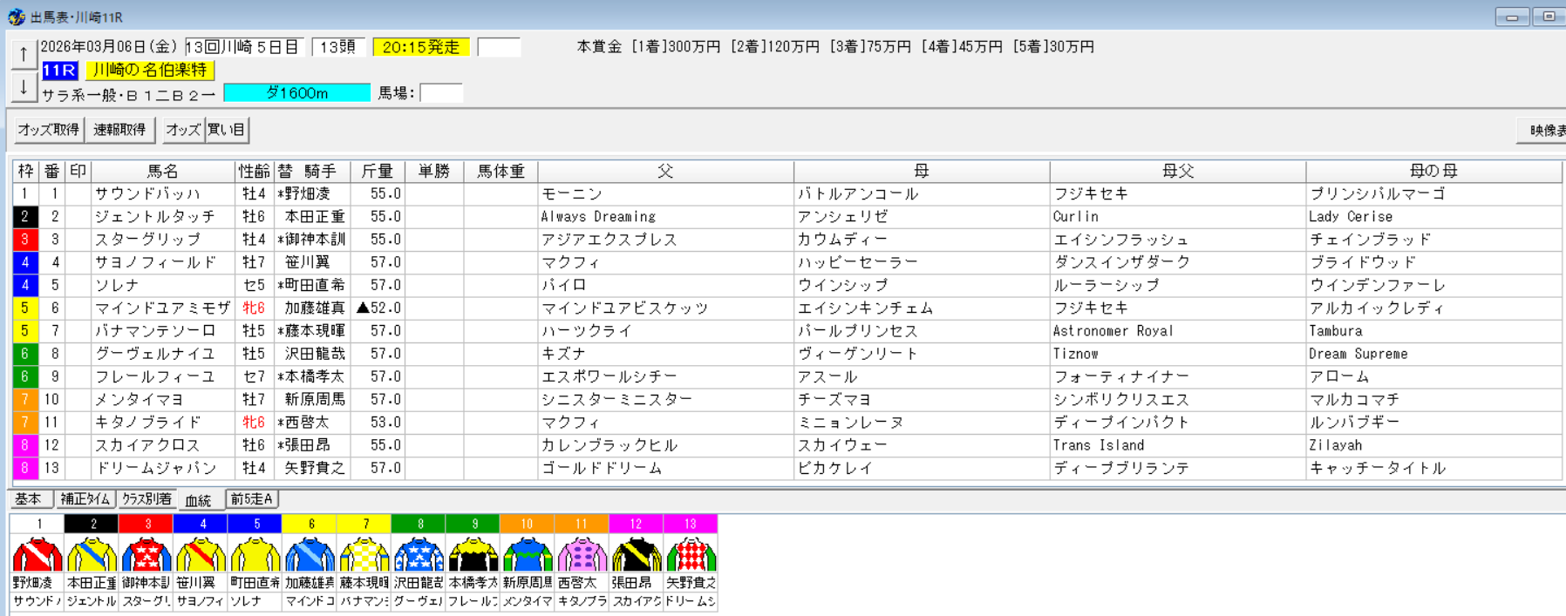Open the 買い目 panel button
Screen dimensions: 1566x616
(227, 130)
